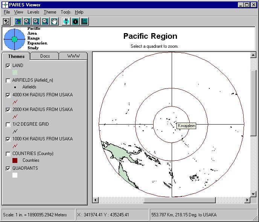
Task: Select the Zoom Out magnifier tool
Action: pyautogui.click(x=45, y=21)
